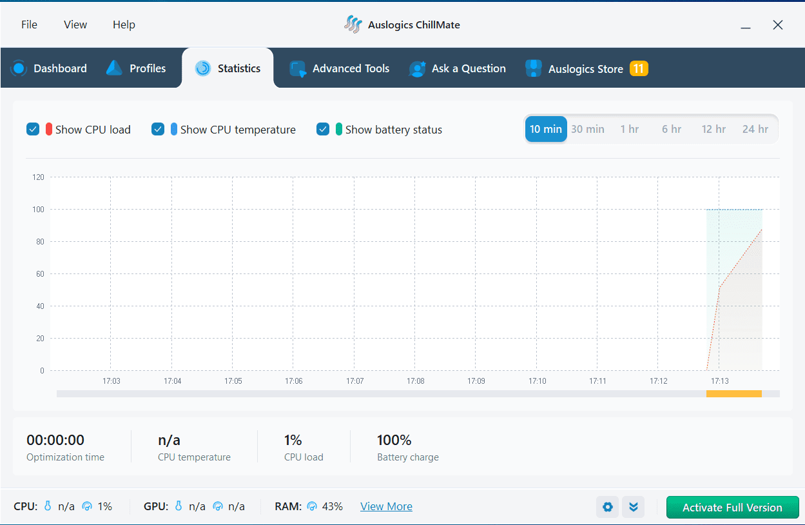Viewport: 805px width, 525px height.
Task: Click the Activate Full Version button
Action: tap(732, 507)
